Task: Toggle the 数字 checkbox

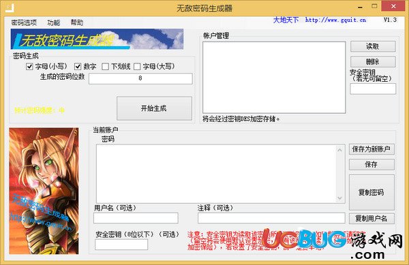Action: coord(78,67)
